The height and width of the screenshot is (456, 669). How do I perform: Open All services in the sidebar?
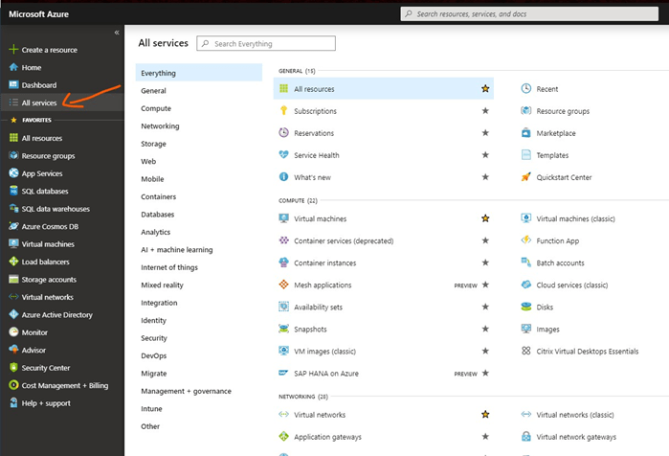click(x=38, y=103)
